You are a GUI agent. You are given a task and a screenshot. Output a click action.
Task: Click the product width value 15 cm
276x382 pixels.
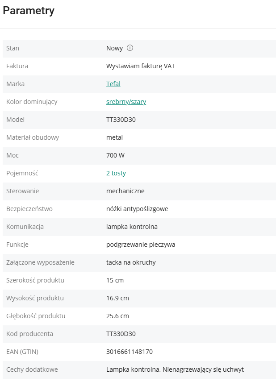click(115, 280)
